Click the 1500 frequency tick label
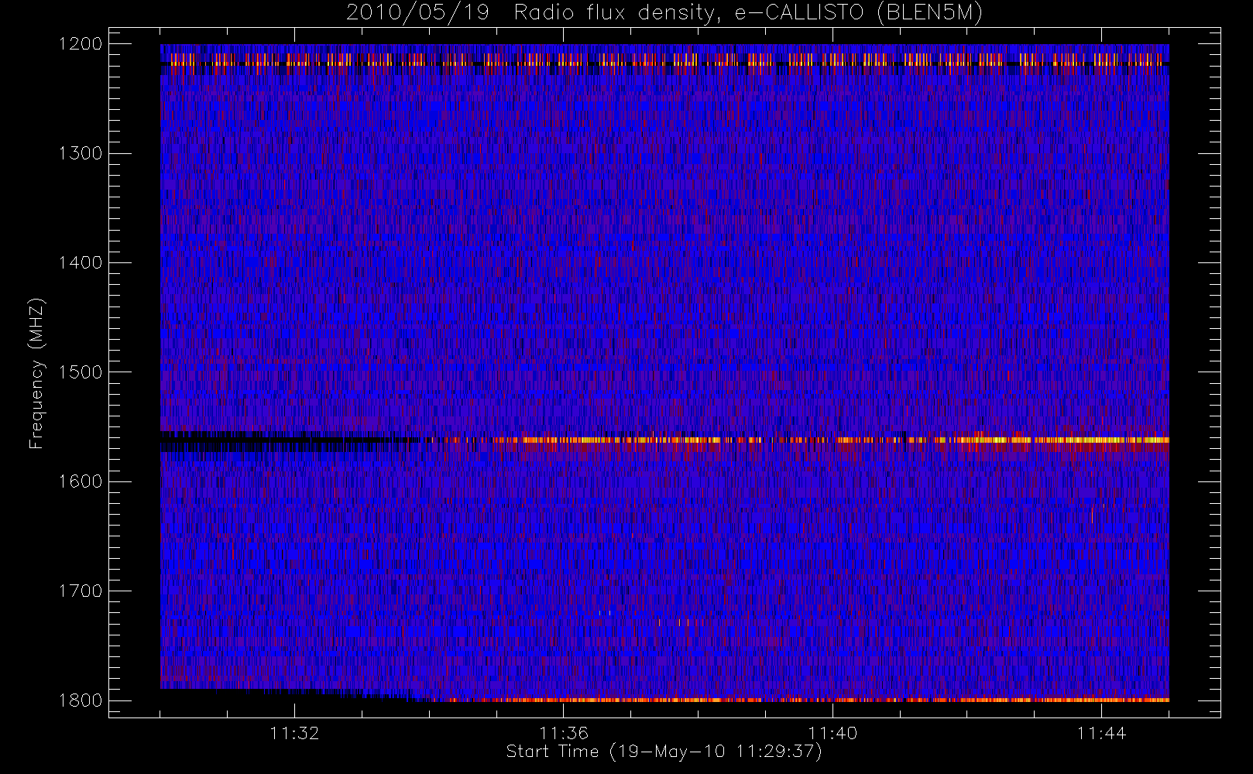This screenshot has height=774, width=1253. (x=81, y=372)
